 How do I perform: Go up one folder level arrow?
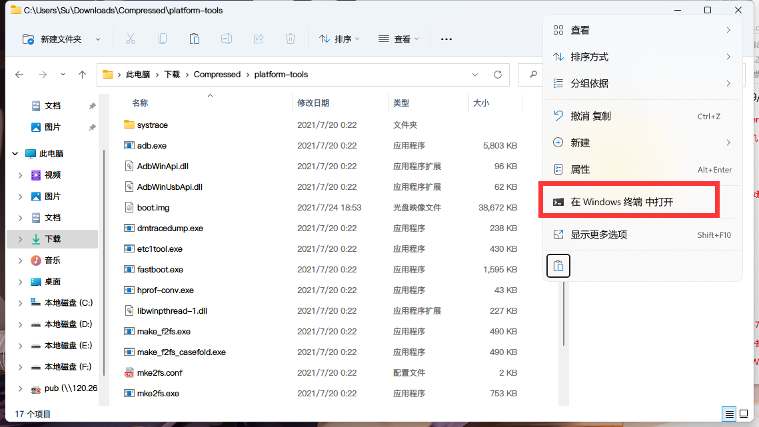click(x=82, y=75)
